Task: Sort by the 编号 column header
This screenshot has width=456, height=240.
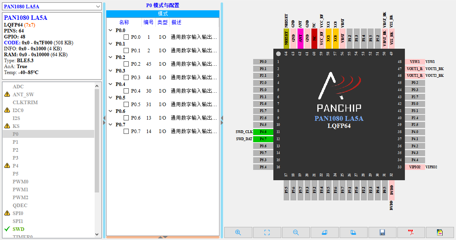Action: (x=149, y=22)
